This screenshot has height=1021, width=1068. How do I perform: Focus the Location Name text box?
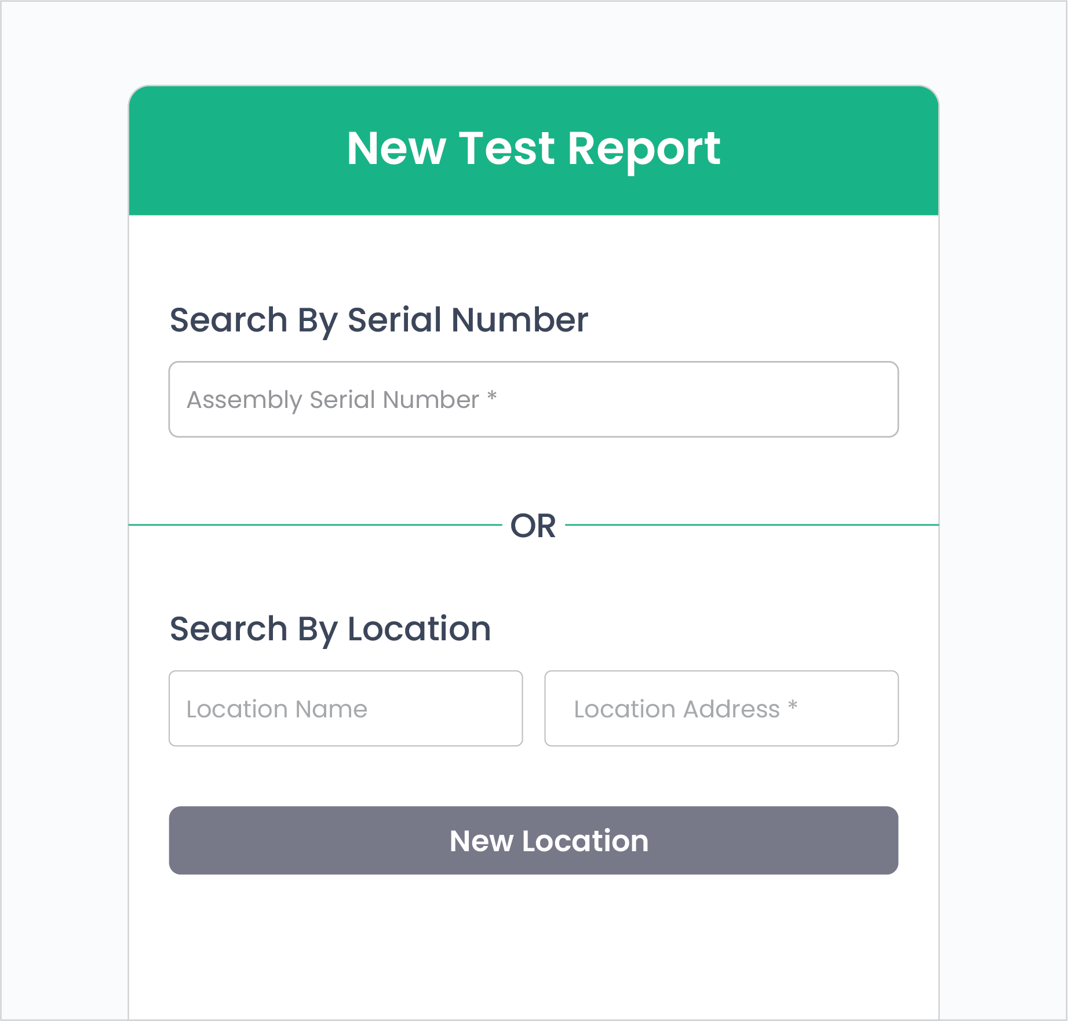(x=345, y=708)
